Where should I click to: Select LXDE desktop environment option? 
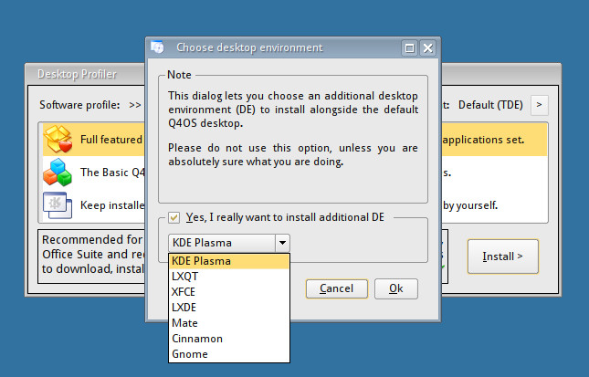point(229,307)
